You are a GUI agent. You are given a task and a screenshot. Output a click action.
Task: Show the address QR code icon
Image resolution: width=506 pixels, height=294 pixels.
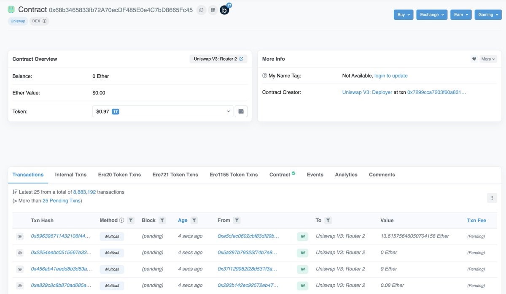tap(213, 10)
